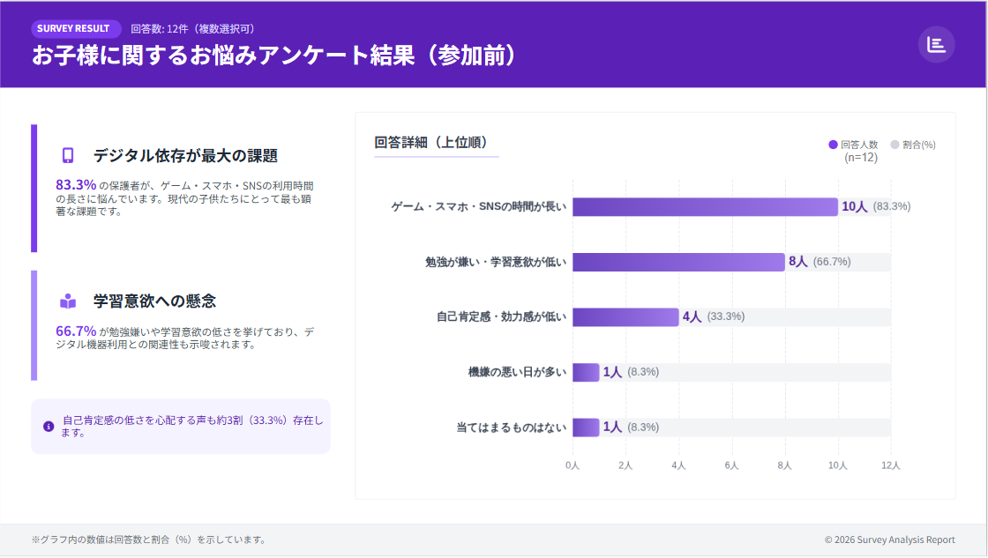Image resolution: width=988 pixels, height=558 pixels.
Task: Click the デジタル依存が最大の課題 heading
Action: coord(185,156)
